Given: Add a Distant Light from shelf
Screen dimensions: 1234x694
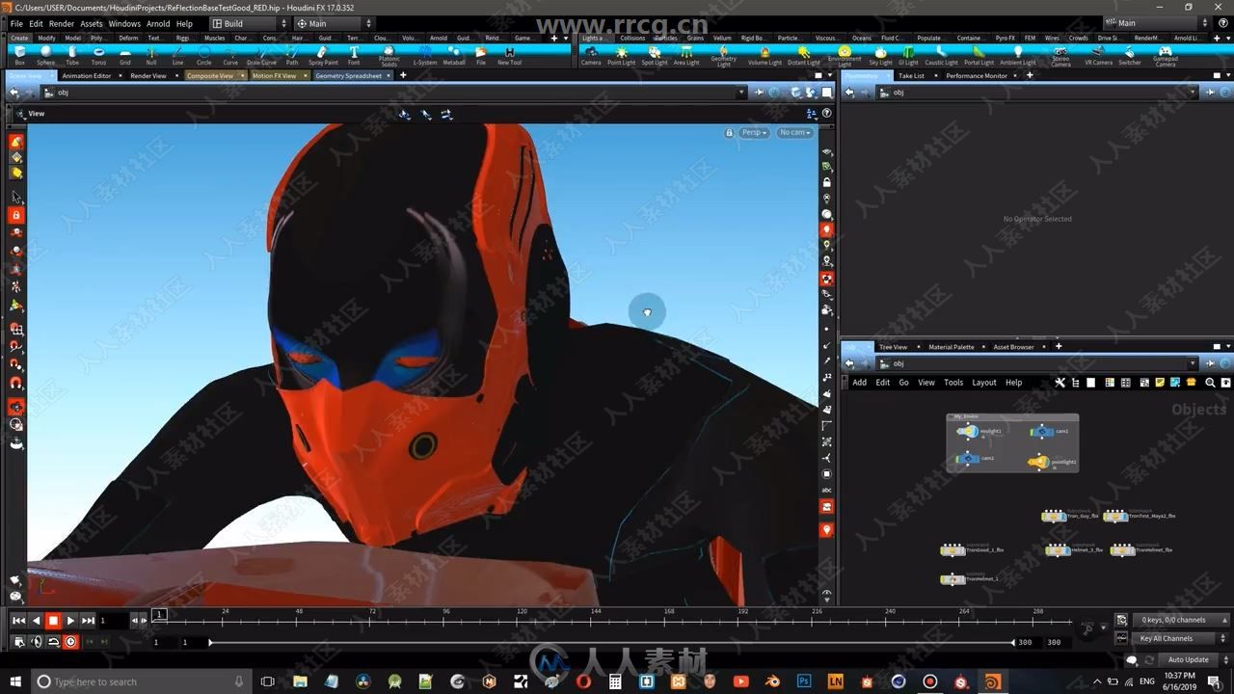Looking at the screenshot, I should (x=803, y=55).
